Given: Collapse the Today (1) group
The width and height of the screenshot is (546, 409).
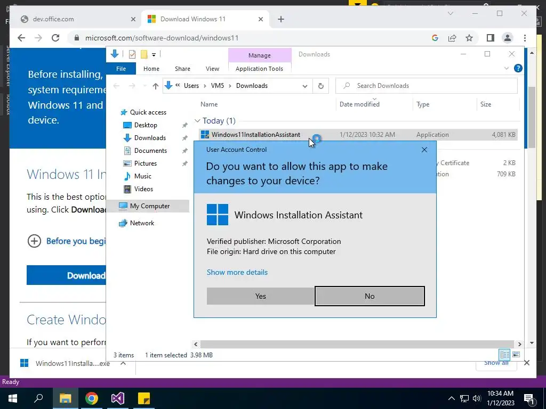Looking at the screenshot, I should coord(197,121).
